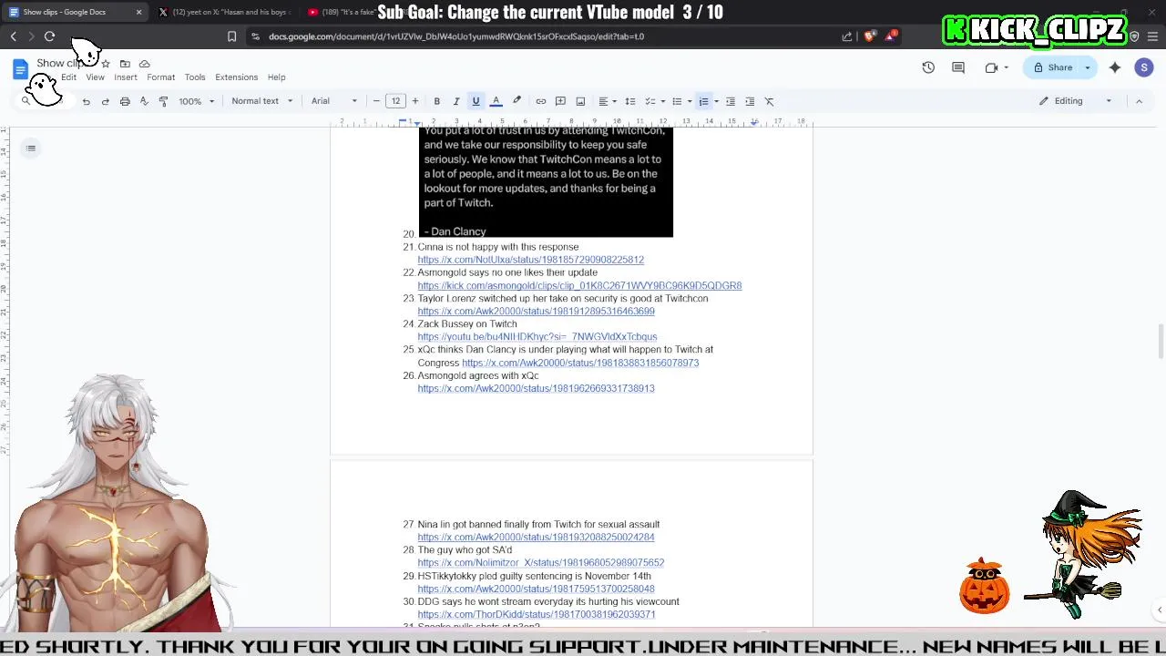This screenshot has height=656, width=1166.
Task: Toggle the numbered list
Action: click(704, 101)
